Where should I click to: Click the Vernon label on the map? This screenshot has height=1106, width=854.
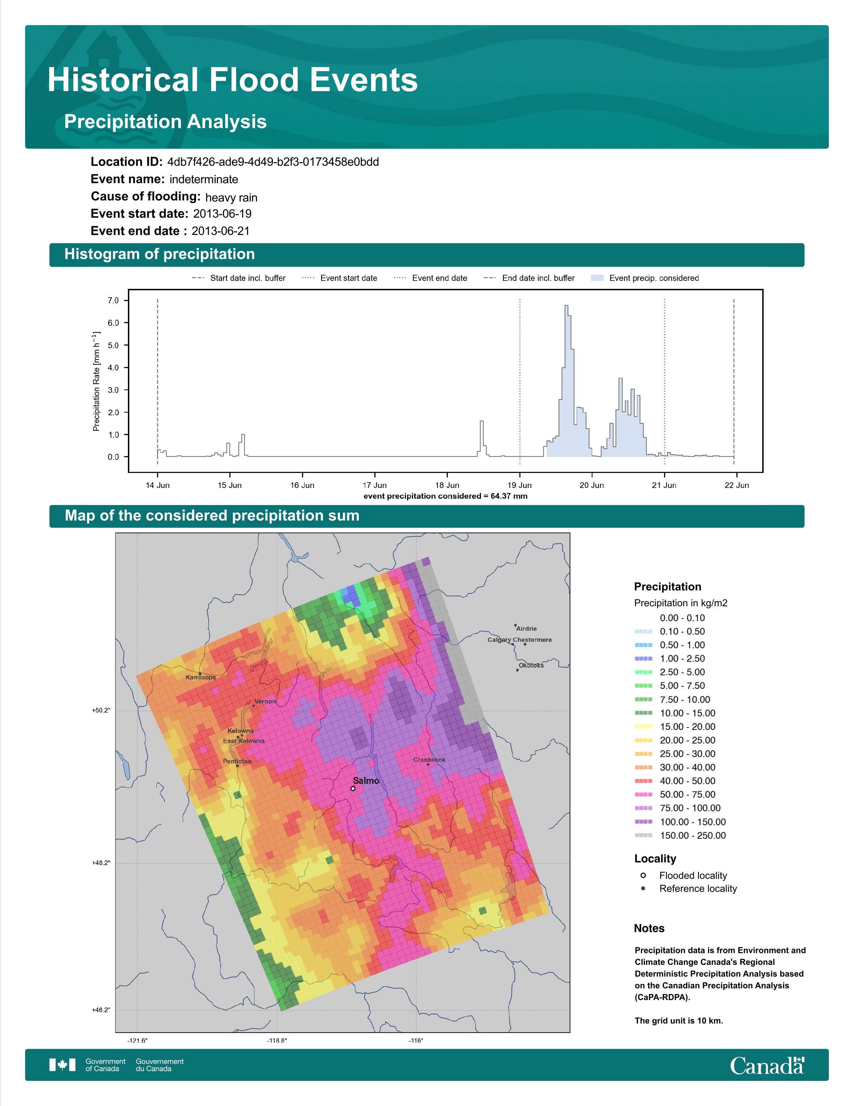click(x=265, y=701)
